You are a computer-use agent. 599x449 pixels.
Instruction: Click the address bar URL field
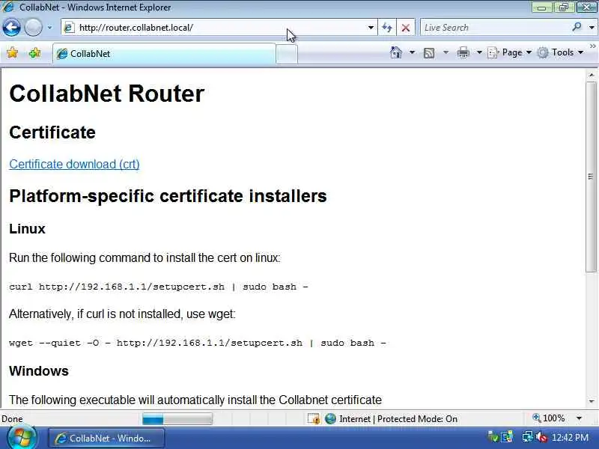219,28
